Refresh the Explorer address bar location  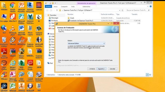(122, 10)
